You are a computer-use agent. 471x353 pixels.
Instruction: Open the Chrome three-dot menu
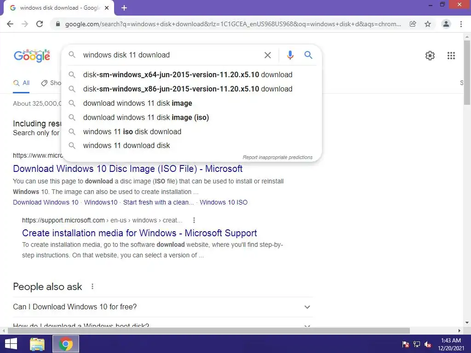(x=461, y=24)
